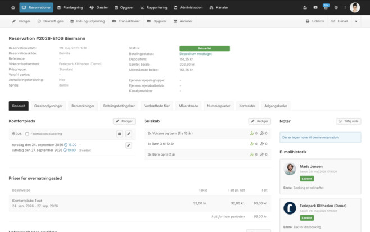Open the Reservationer menu

[x=37, y=7]
